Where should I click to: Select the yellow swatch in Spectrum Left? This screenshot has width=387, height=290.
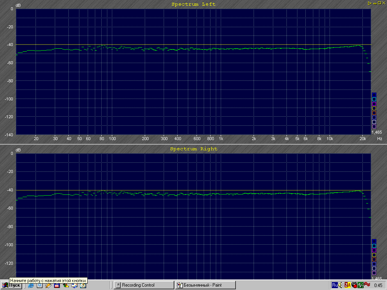point(374,108)
